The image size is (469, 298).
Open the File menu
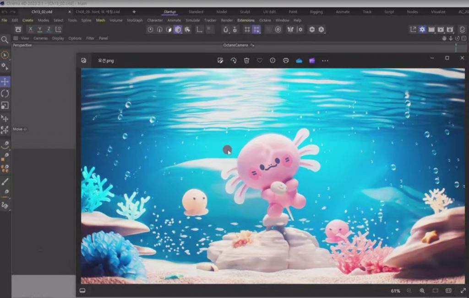[4, 20]
